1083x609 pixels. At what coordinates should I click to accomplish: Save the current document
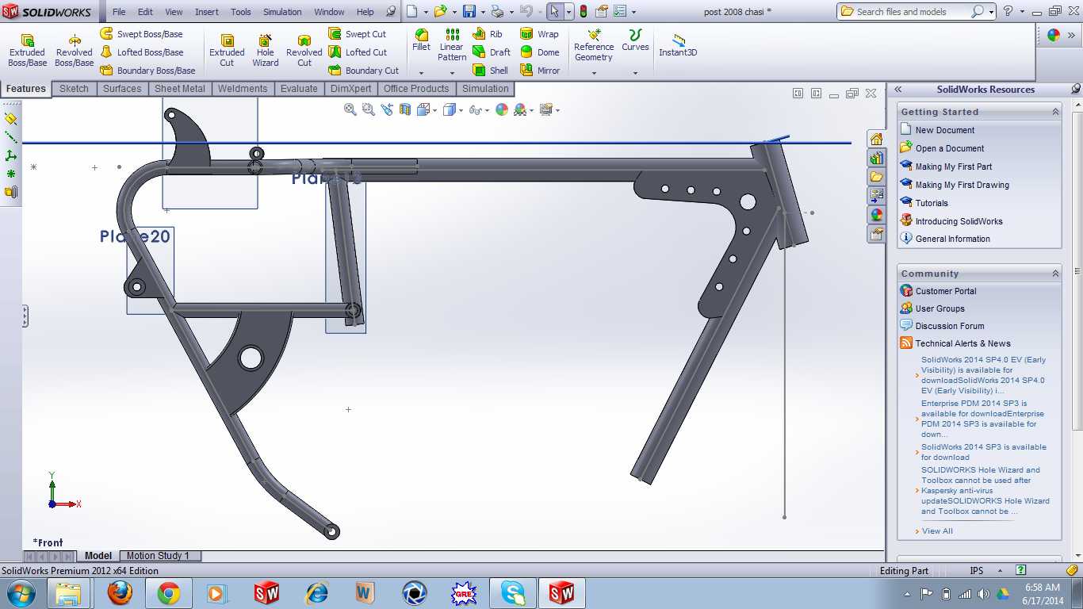coord(469,12)
